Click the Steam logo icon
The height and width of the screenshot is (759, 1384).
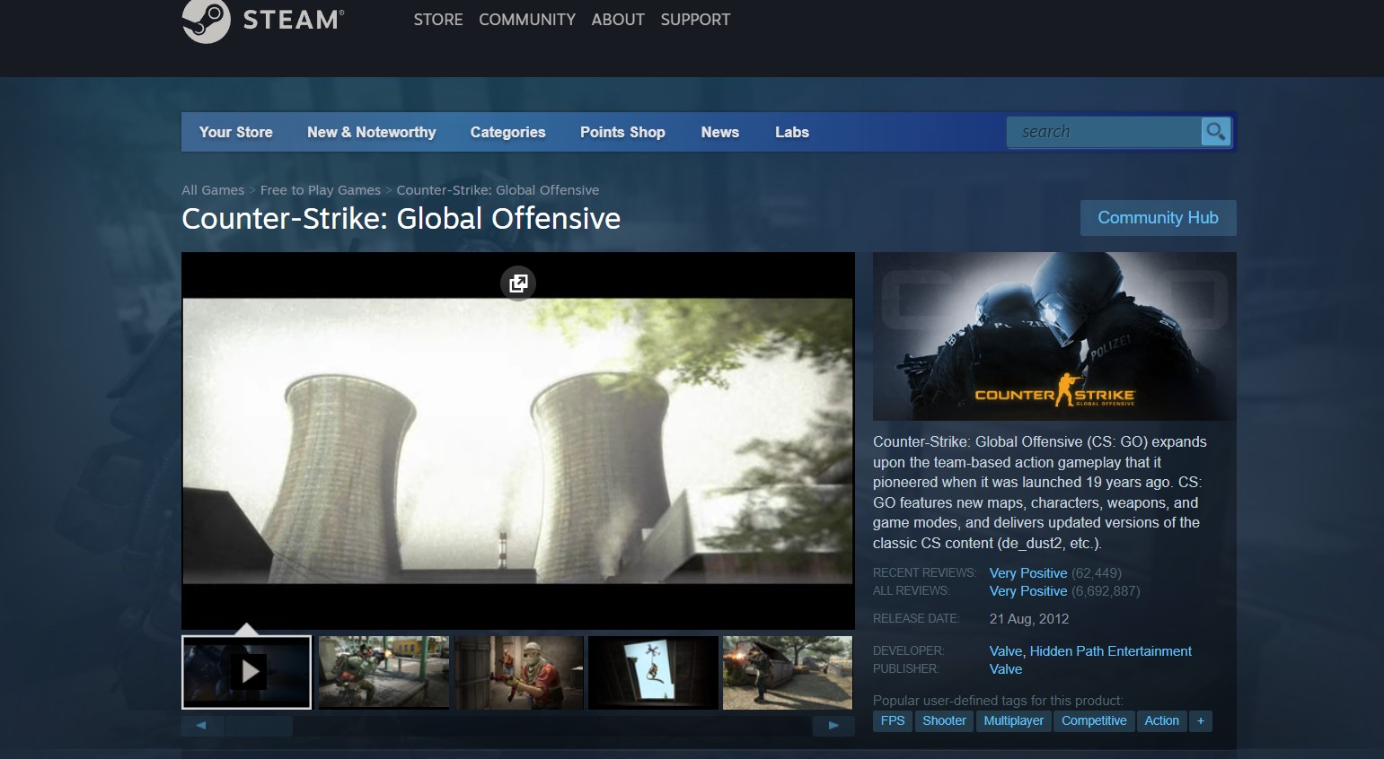(207, 20)
